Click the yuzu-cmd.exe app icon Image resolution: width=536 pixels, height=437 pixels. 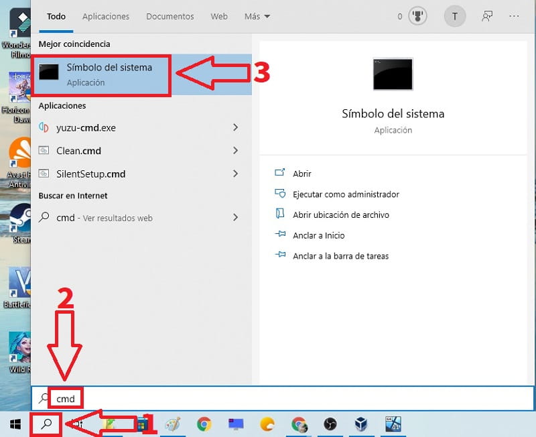click(x=44, y=127)
